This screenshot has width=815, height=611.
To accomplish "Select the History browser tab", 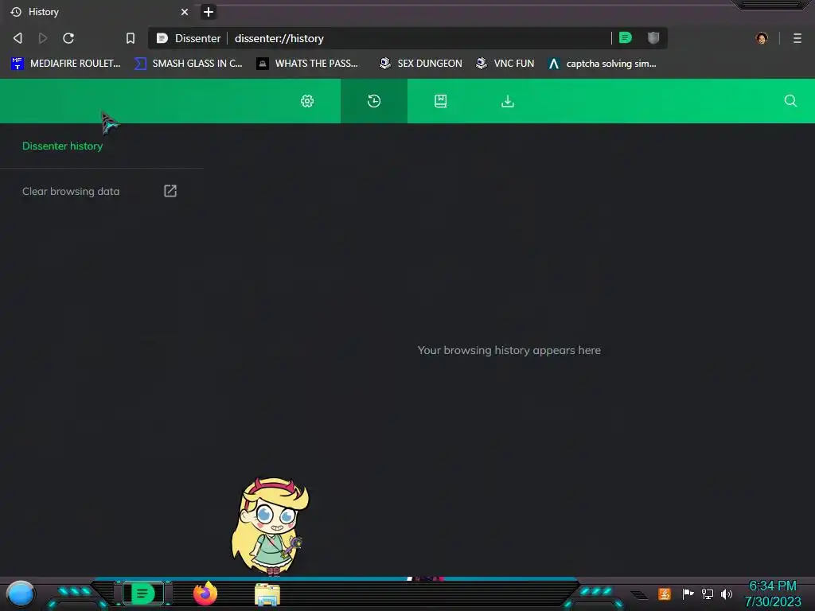I will pyautogui.click(x=99, y=11).
